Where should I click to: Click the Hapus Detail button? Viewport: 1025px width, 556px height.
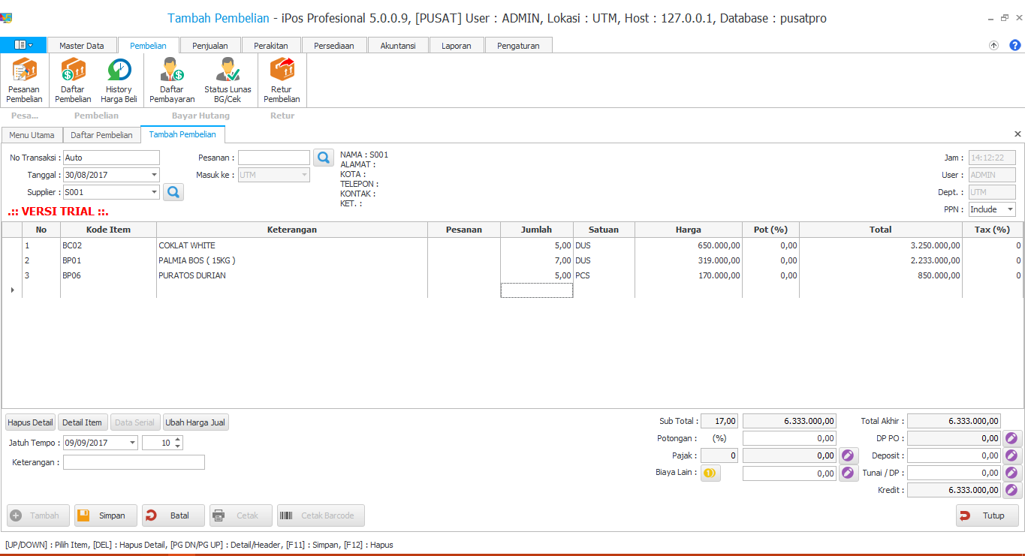coord(31,422)
